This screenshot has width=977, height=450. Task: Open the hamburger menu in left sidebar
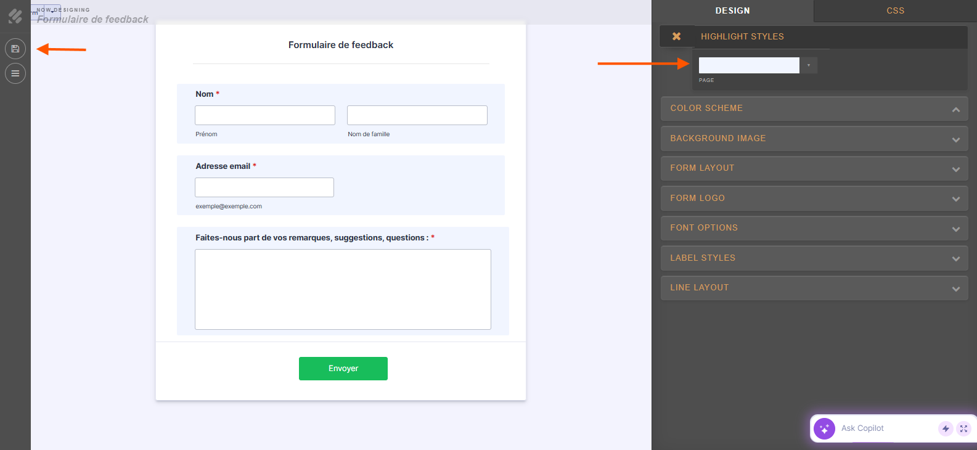(x=15, y=73)
